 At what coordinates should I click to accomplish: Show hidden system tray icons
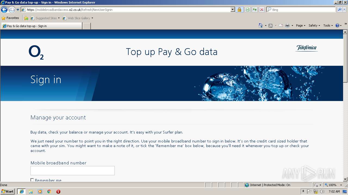click(x=303, y=191)
